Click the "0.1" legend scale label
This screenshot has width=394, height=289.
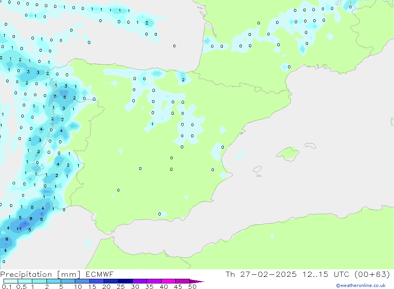(7, 287)
